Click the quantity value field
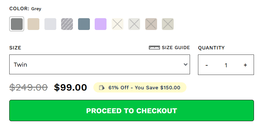This screenshot has height=125, width=261. click(226, 65)
